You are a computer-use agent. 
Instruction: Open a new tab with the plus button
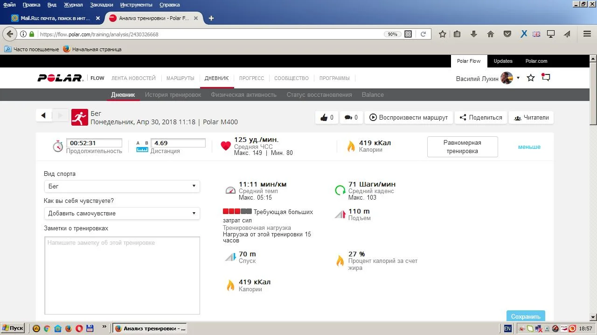(211, 18)
